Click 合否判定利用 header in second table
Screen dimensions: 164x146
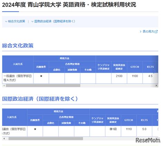tap(66, 117)
